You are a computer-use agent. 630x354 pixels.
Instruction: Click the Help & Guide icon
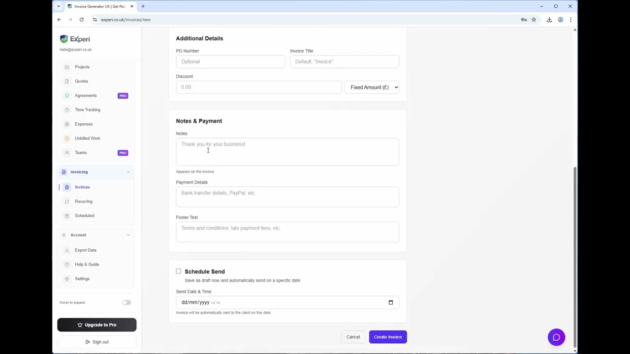pyautogui.click(x=67, y=265)
